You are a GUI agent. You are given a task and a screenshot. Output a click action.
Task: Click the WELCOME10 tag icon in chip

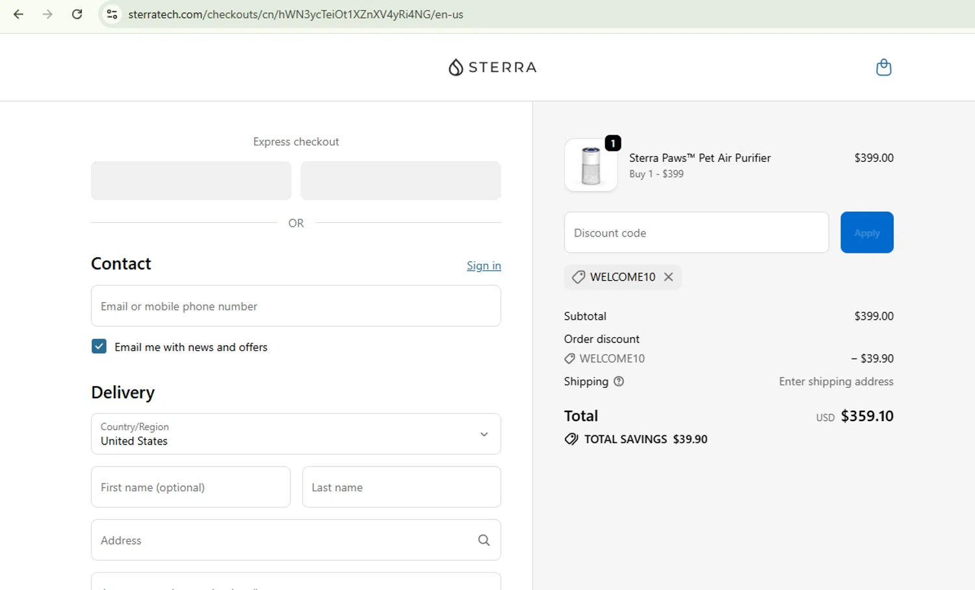tap(578, 277)
